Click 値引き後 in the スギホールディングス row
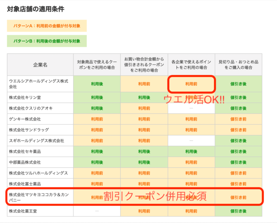The image size is (277, 223). 238,140
